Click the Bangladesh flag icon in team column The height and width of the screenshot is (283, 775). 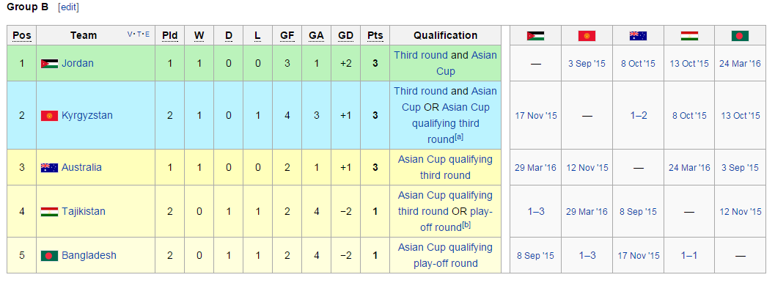(x=49, y=256)
